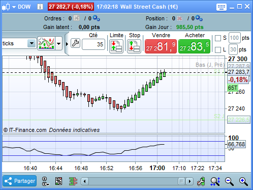Viewport: 253px width, 190px height.
Task: Enable the L limit checkbox
Action: click(218, 50)
